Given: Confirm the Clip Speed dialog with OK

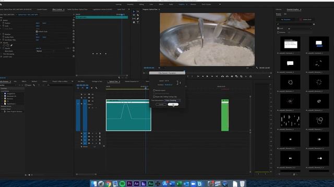Looking at the screenshot, I should pyautogui.click(x=173, y=104).
